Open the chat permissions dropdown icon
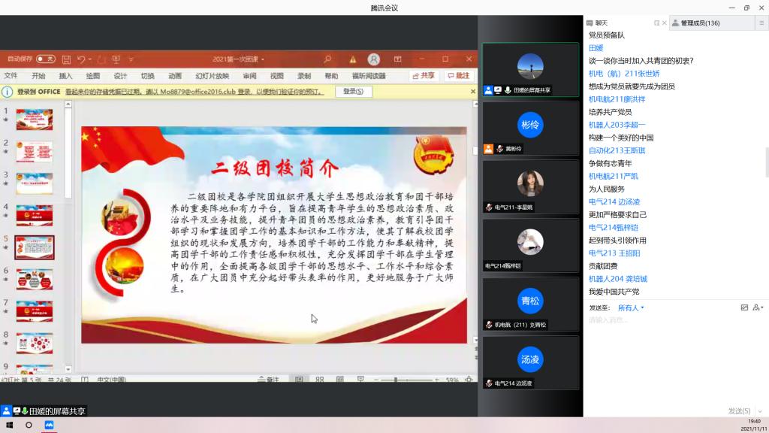The height and width of the screenshot is (433, 769). (x=758, y=307)
